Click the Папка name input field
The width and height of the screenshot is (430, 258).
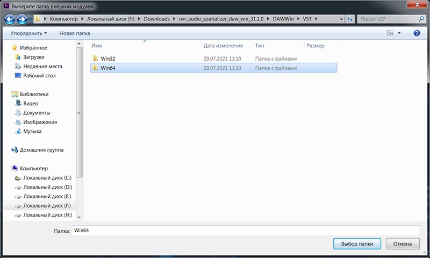click(246, 231)
